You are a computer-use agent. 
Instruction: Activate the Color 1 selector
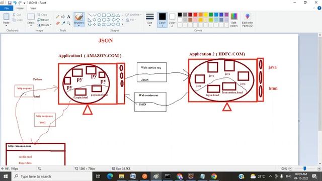point(162,20)
